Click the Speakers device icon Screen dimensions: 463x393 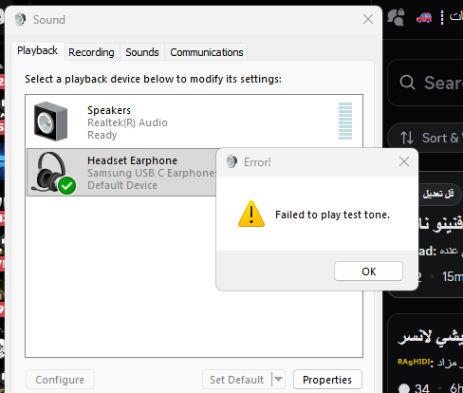point(50,122)
